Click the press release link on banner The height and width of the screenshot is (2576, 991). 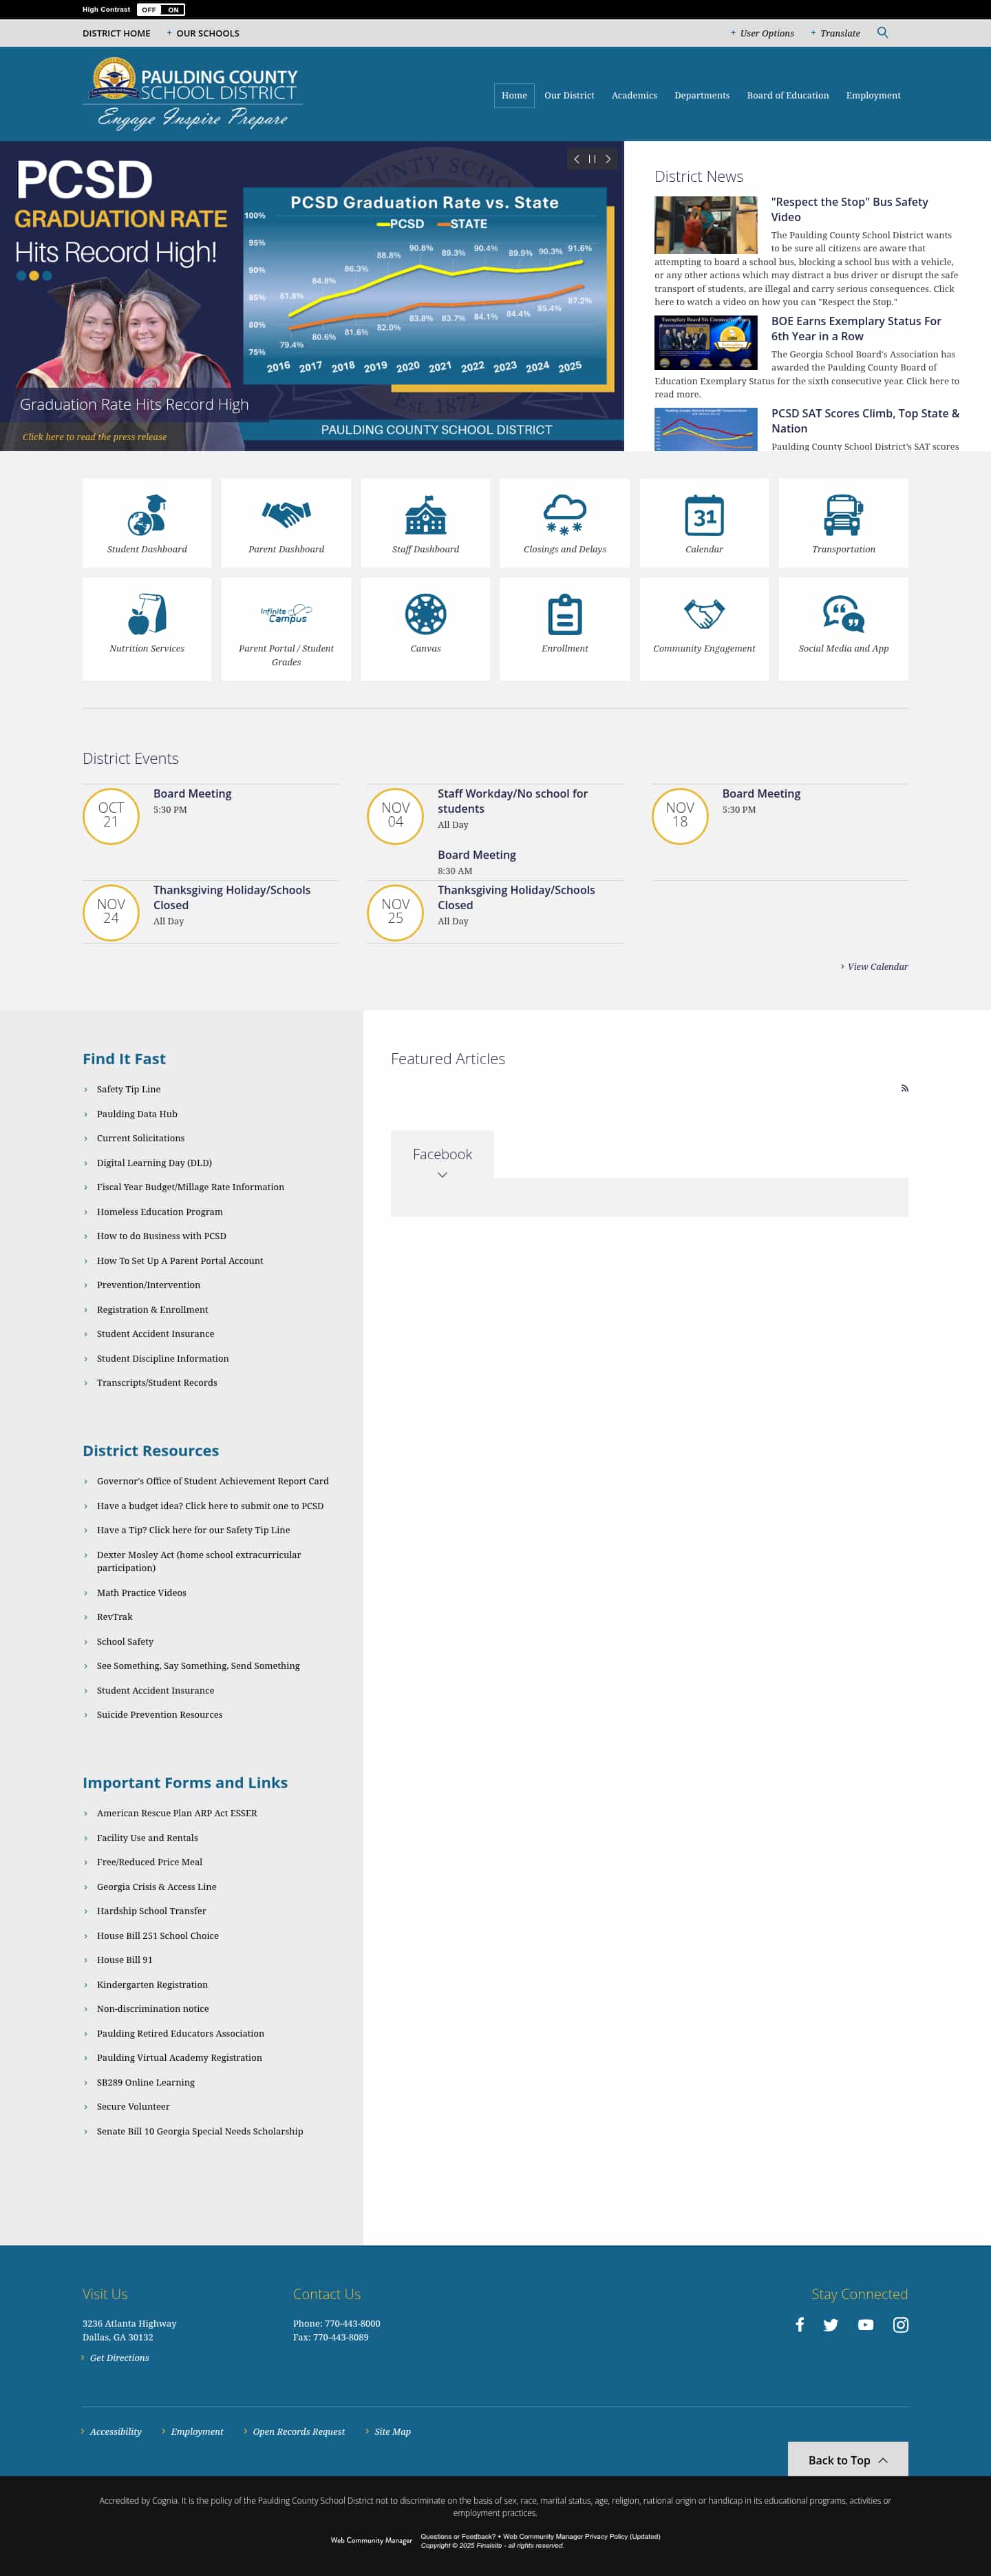coord(95,436)
